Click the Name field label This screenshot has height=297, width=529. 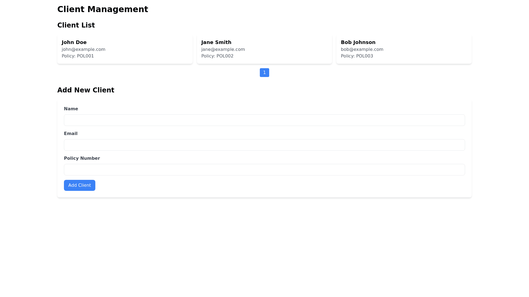tap(71, 109)
